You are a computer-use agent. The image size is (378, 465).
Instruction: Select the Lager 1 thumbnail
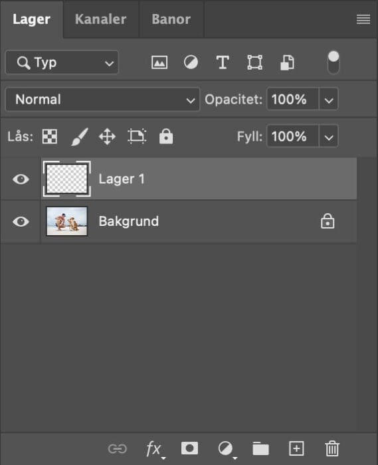[67, 179]
